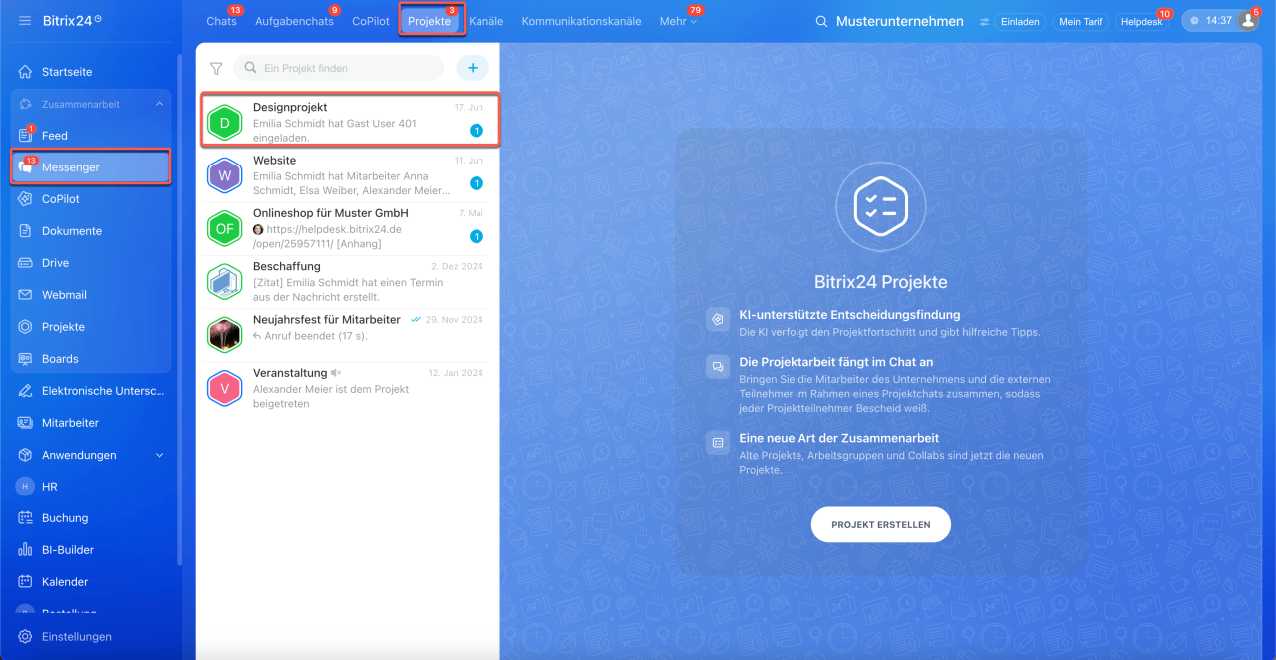Open the Website project chat

coord(347,175)
